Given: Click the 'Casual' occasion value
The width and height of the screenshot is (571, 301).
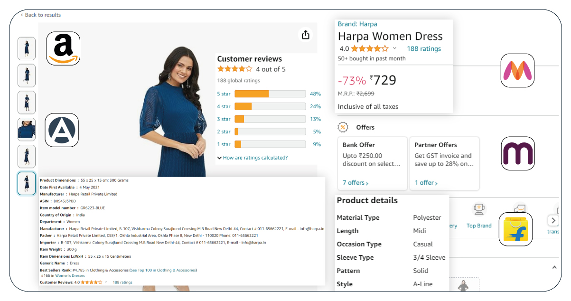Looking at the screenshot, I should pos(423,244).
